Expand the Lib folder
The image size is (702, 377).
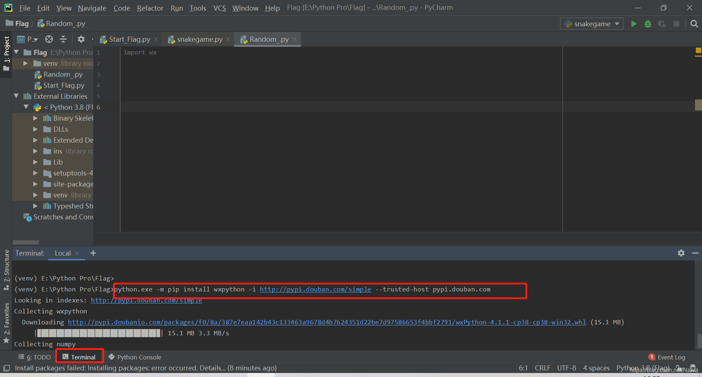coord(35,162)
